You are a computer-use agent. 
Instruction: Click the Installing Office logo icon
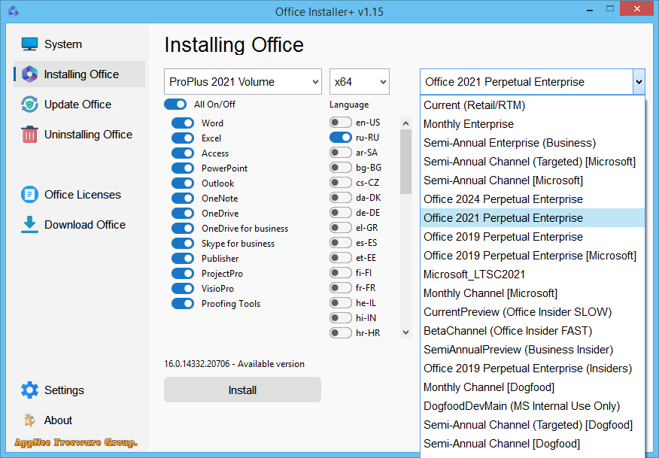point(29,74)
